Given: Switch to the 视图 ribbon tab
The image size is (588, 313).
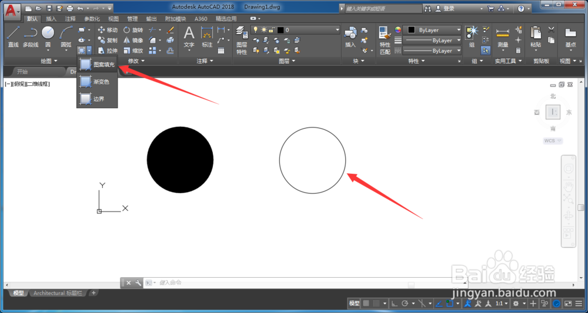Looking at the screenshot, I should coord(113,19).
